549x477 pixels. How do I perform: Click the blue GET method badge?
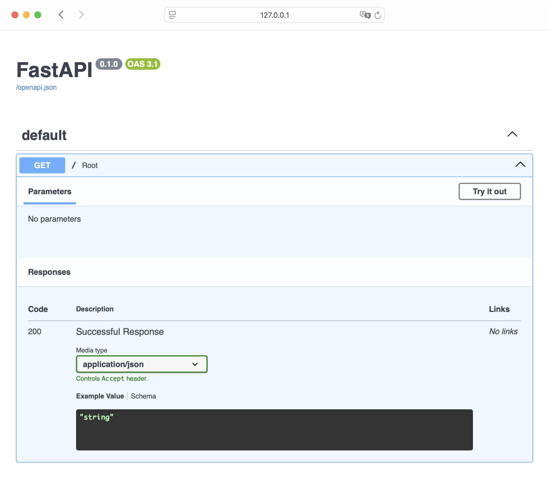click(x=42, y=165)
